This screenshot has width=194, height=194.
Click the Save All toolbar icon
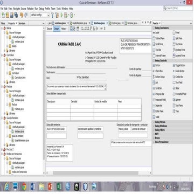coord(16,15)
